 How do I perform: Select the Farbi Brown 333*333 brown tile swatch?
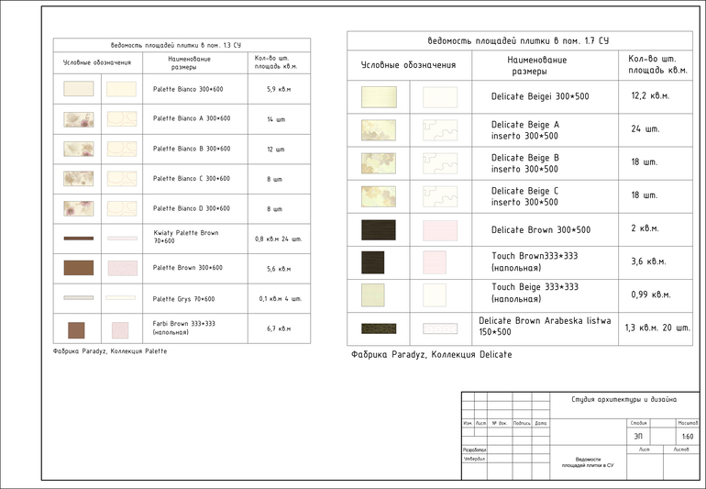pos(76,329)
